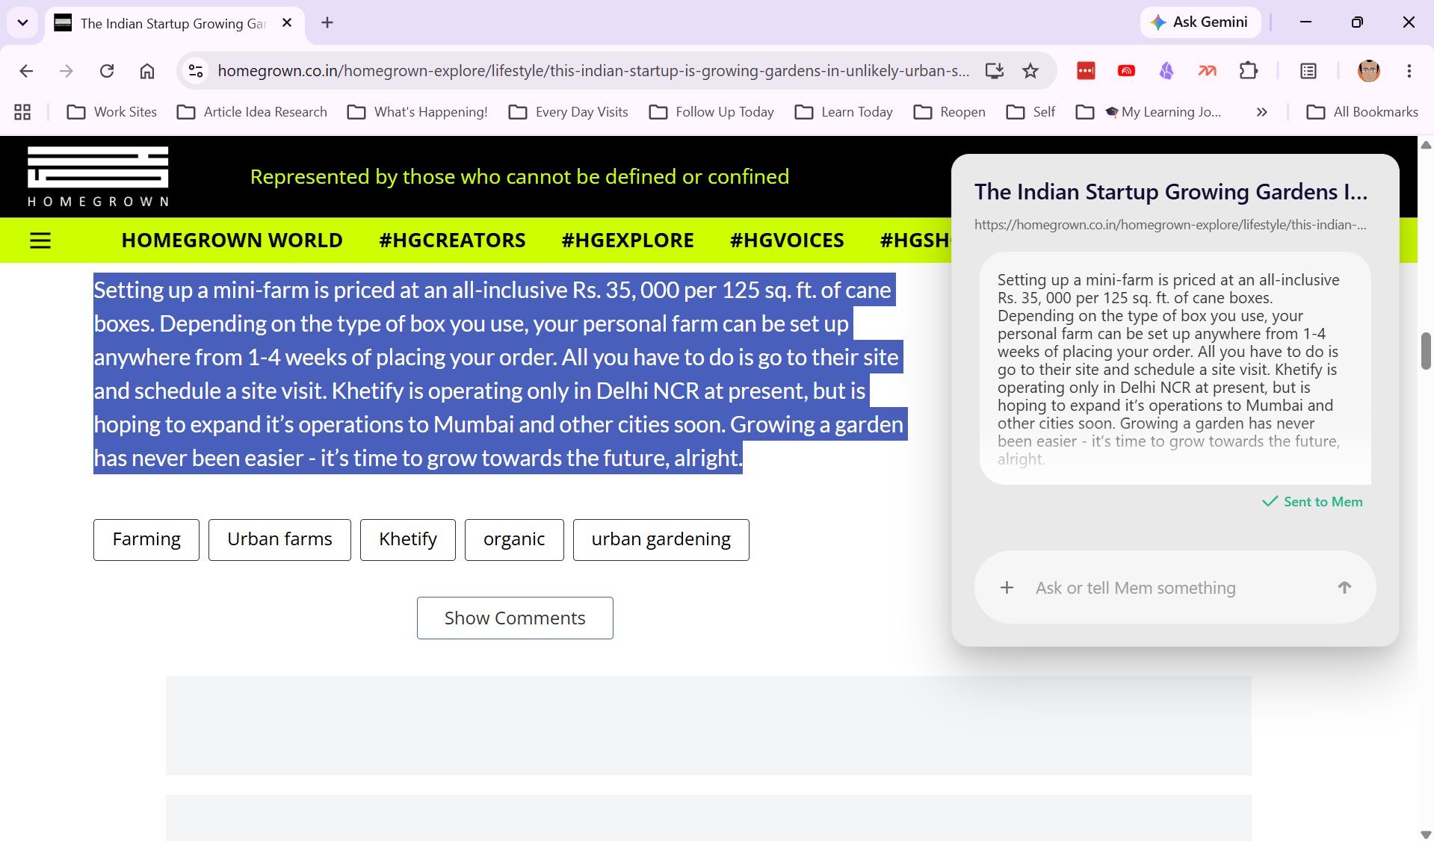Image resolution: width=1434 pixels, height=841 pixels.
Task: Open the Every Day Visits folder
Action: (x=568, y=112)
